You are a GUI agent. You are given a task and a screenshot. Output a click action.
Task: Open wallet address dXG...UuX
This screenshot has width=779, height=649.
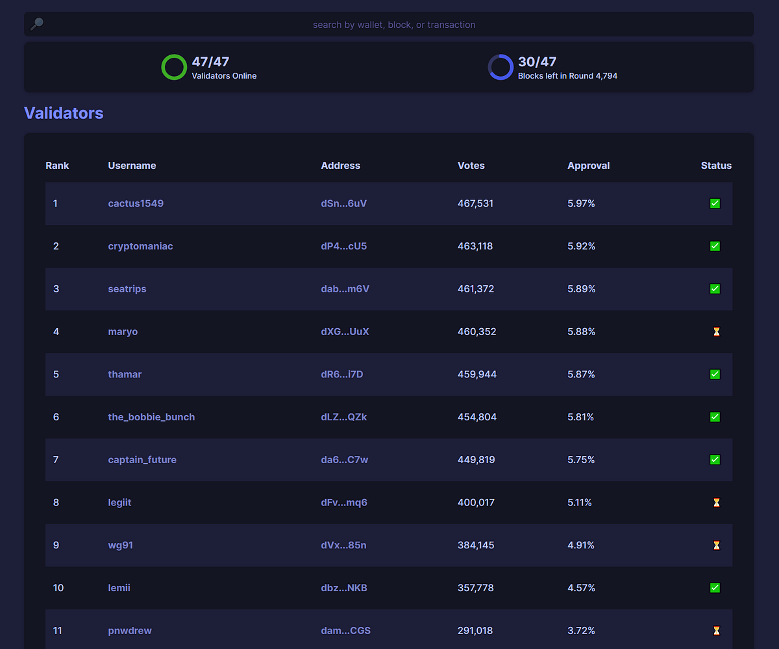tap(345, 332)
